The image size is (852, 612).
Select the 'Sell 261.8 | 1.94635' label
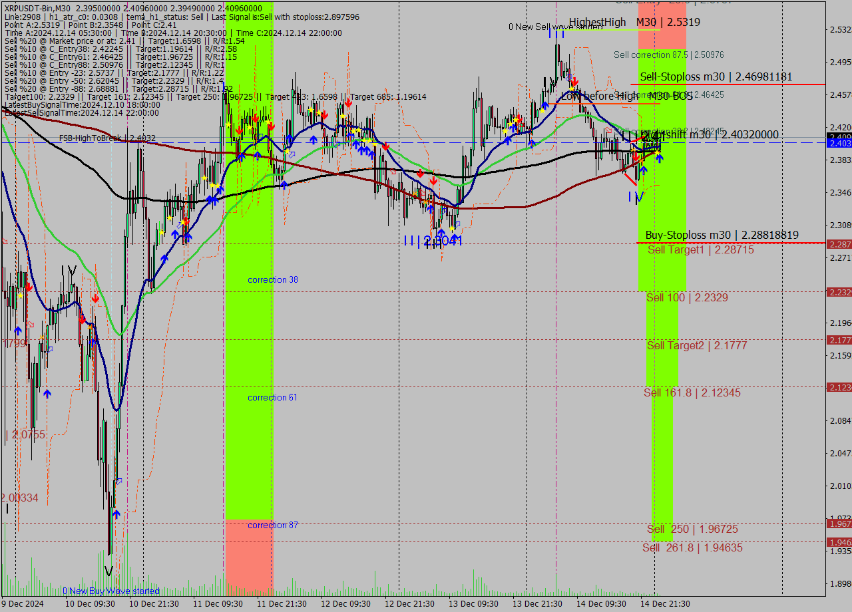point(692,547)
